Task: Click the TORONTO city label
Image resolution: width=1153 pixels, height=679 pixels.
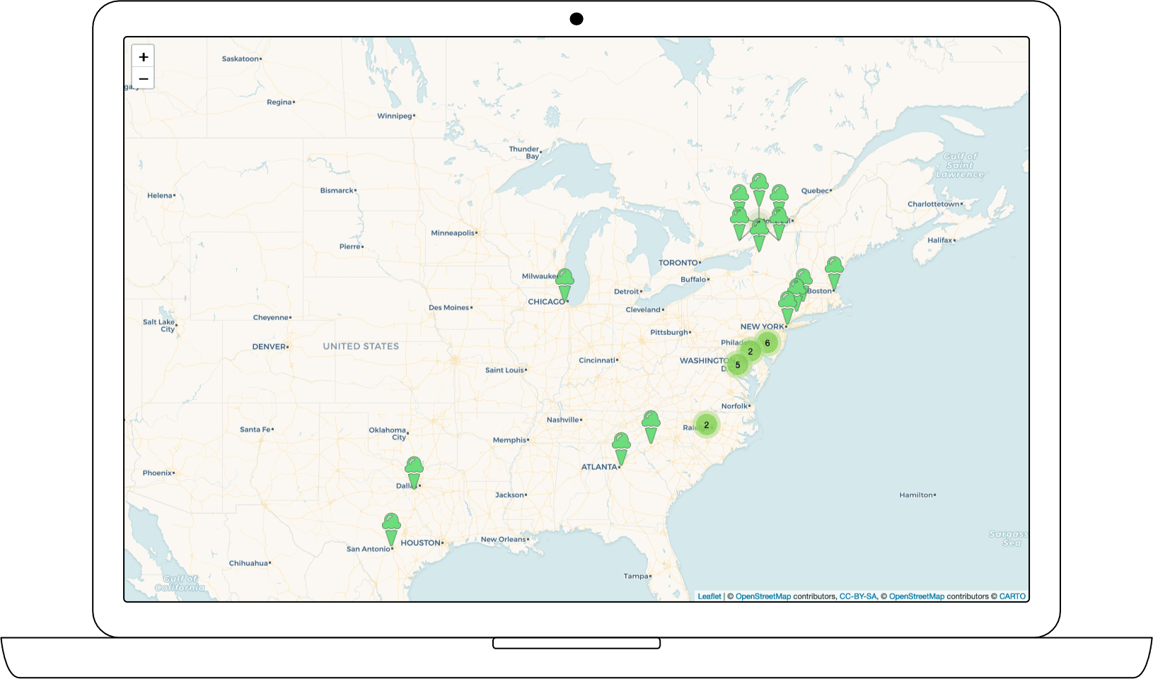Action: click(x=678, y=263)
